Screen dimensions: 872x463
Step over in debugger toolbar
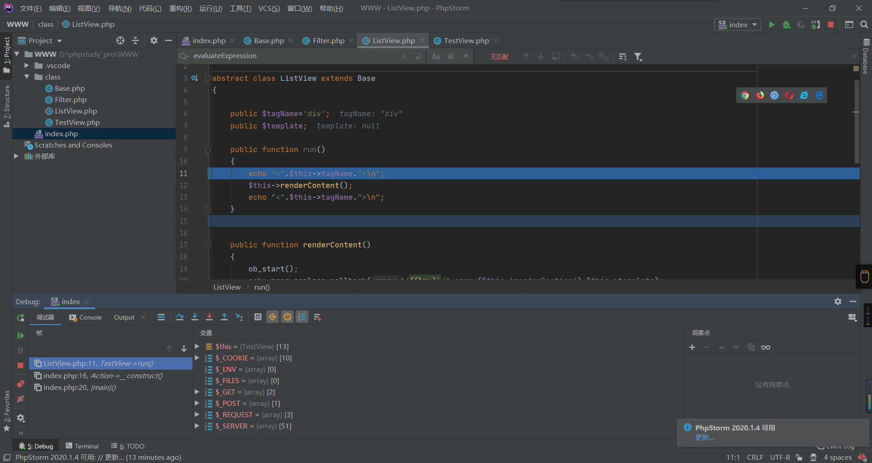[180, 317]
